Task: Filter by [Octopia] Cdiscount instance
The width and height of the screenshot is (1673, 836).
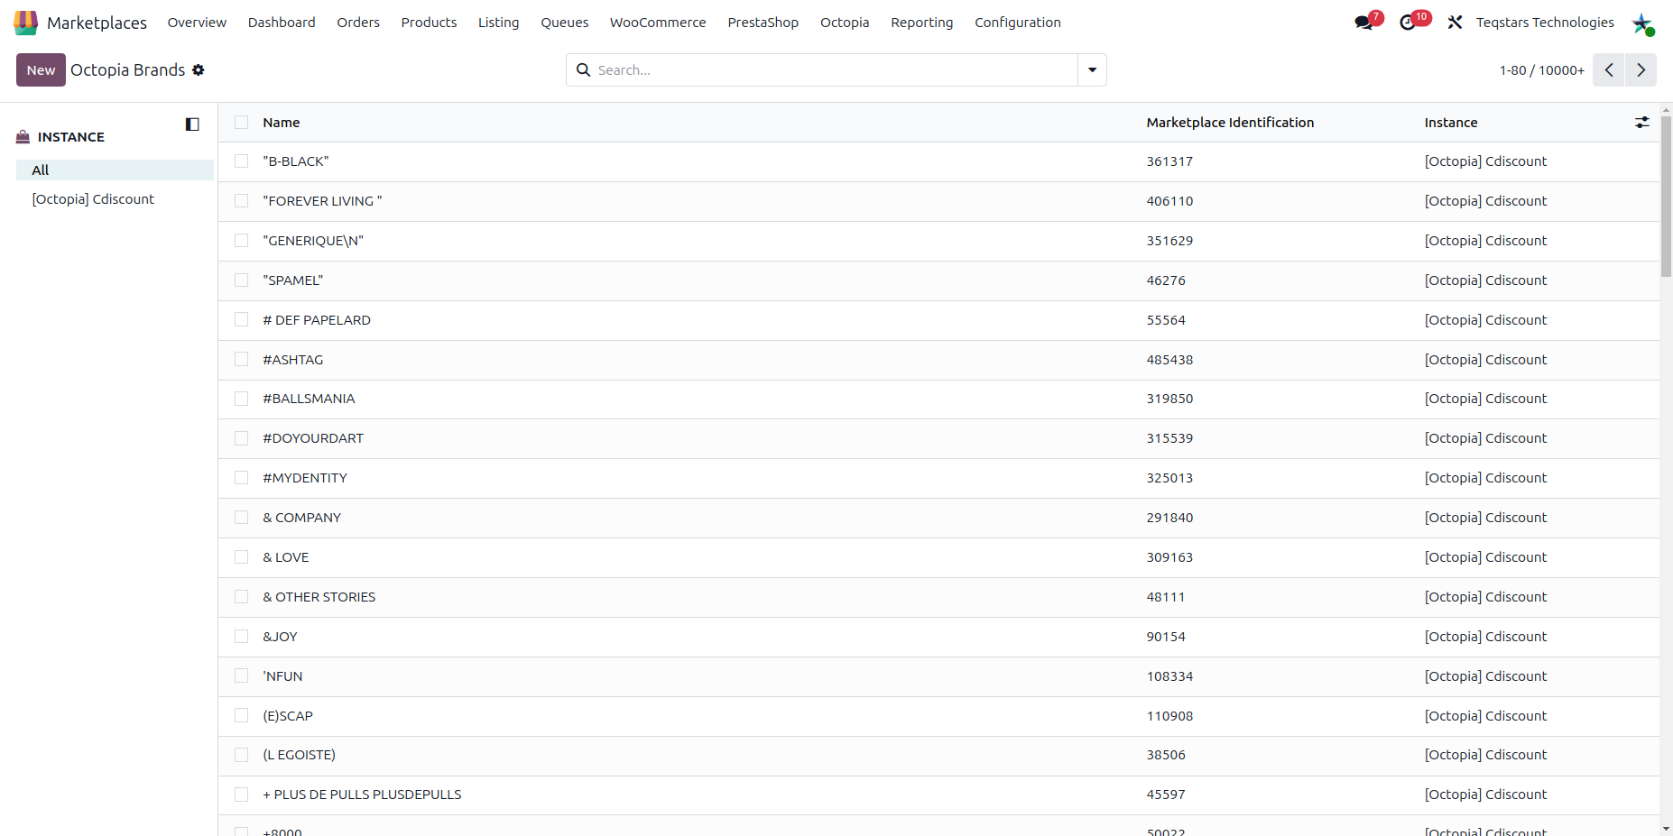Action: [x=93, y=199]
